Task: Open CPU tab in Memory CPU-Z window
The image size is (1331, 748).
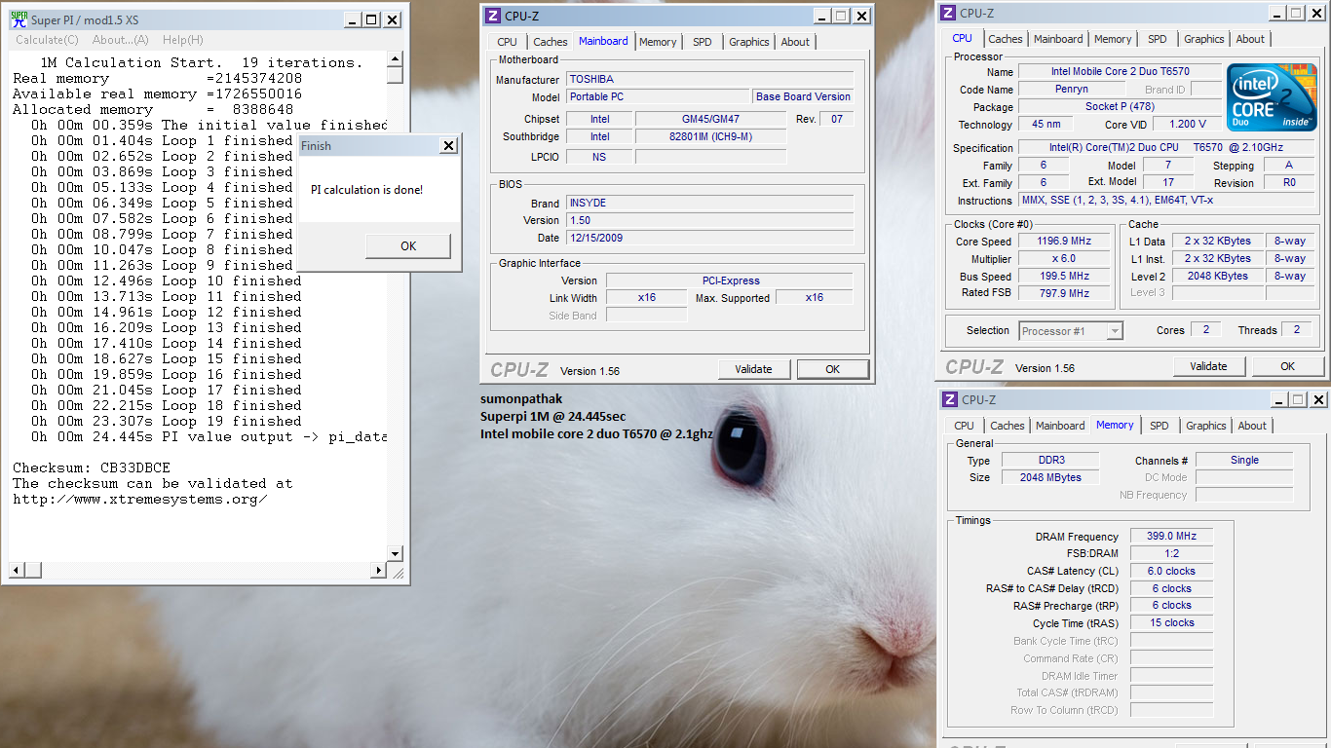Action: tap(964, 426)
